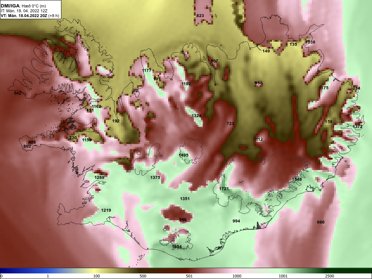Click the 100 tick on the color legend
Viewport: 372px width, 279px height.
coord(96,276)
